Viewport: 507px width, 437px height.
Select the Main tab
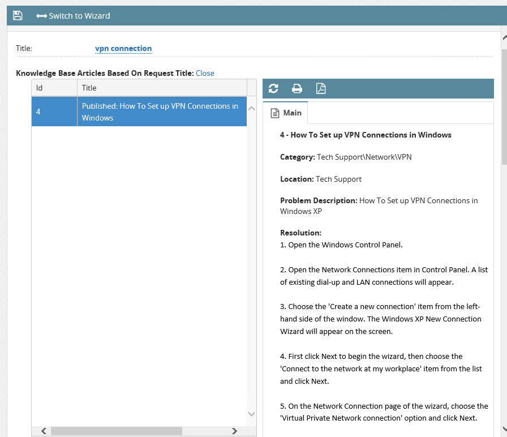point(286,113)
